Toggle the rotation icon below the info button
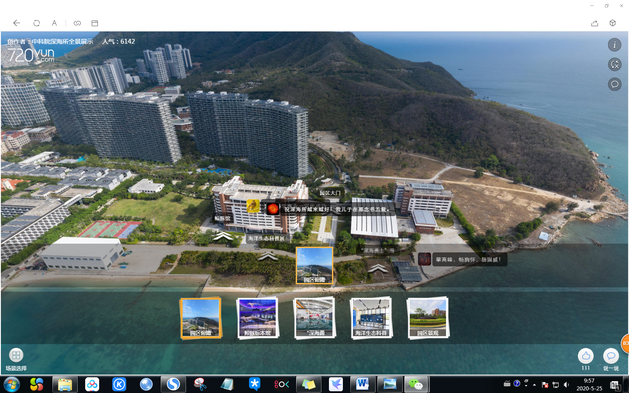Screen dimensions: 629x393 pos(615,65)
